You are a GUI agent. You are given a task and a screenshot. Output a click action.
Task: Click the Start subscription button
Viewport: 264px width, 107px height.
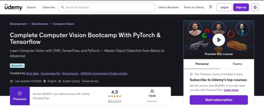(219, 100)
